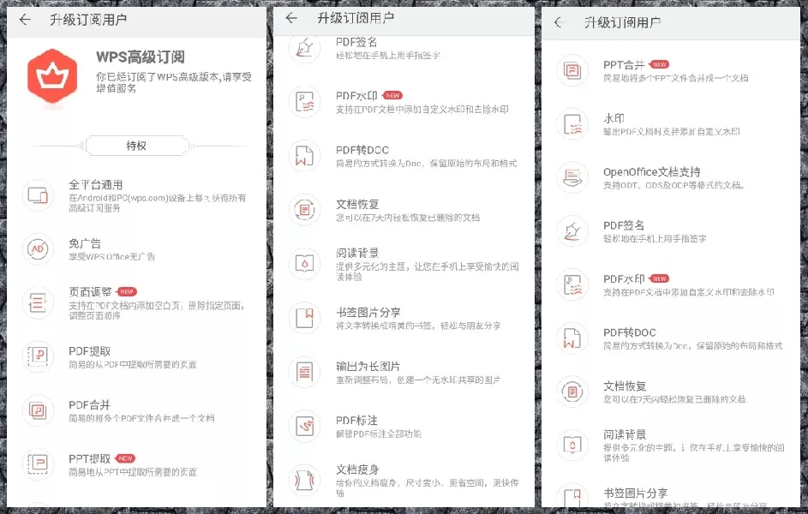
Task: Select the 全平台通用 devices icon
Action: point(38,195)
